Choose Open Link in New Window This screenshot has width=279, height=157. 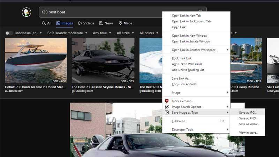196,36
